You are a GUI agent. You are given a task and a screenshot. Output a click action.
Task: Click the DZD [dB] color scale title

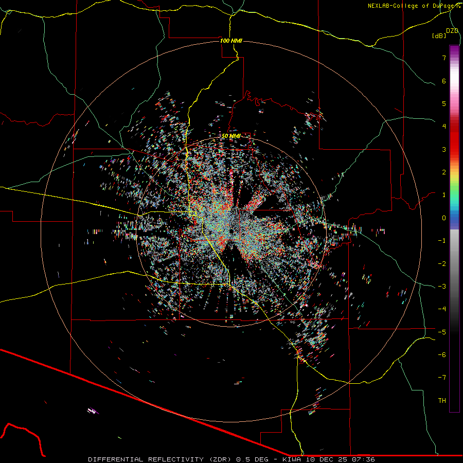[446, 33]
